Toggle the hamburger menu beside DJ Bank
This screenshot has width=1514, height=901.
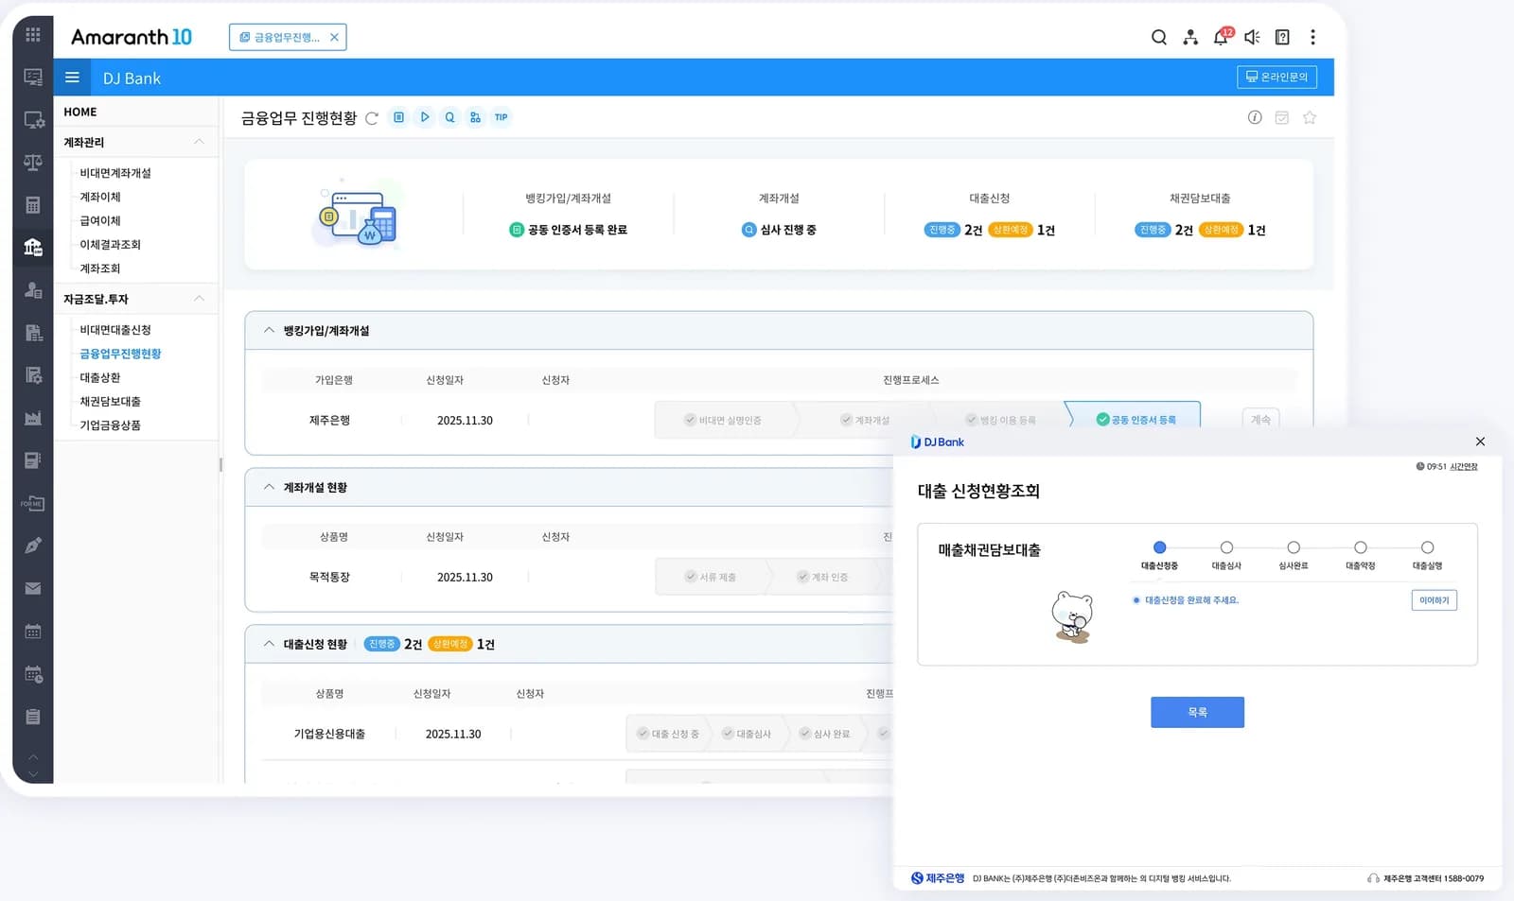pyautogui.click(x=72, y=78)
